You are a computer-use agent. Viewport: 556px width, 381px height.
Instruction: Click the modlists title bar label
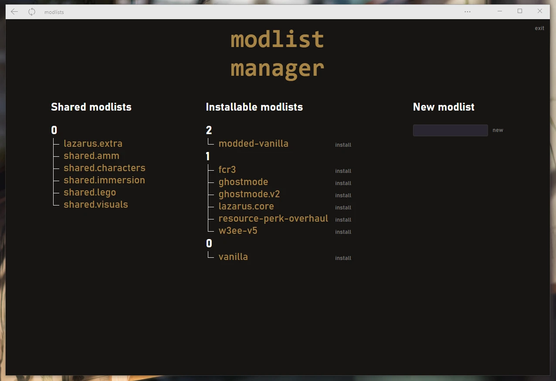click(x=54, y=12)
